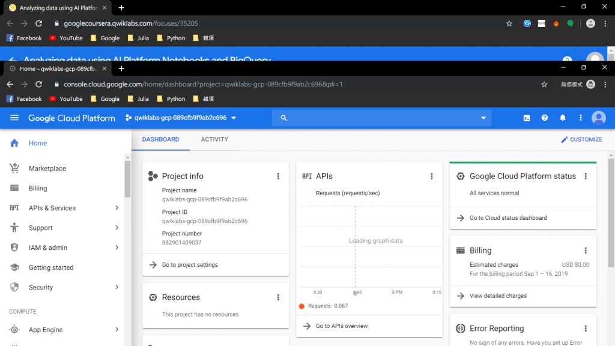
Task: Open Billing card options menu
Action: click(586, 250)
